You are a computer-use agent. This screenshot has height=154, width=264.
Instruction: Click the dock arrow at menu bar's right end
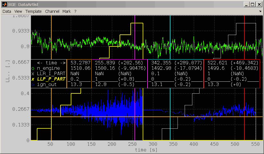tap(260, 11)
